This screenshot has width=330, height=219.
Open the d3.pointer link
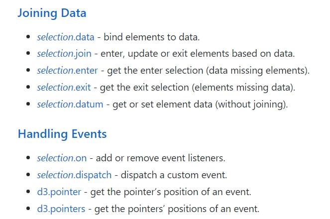(59, 192)
